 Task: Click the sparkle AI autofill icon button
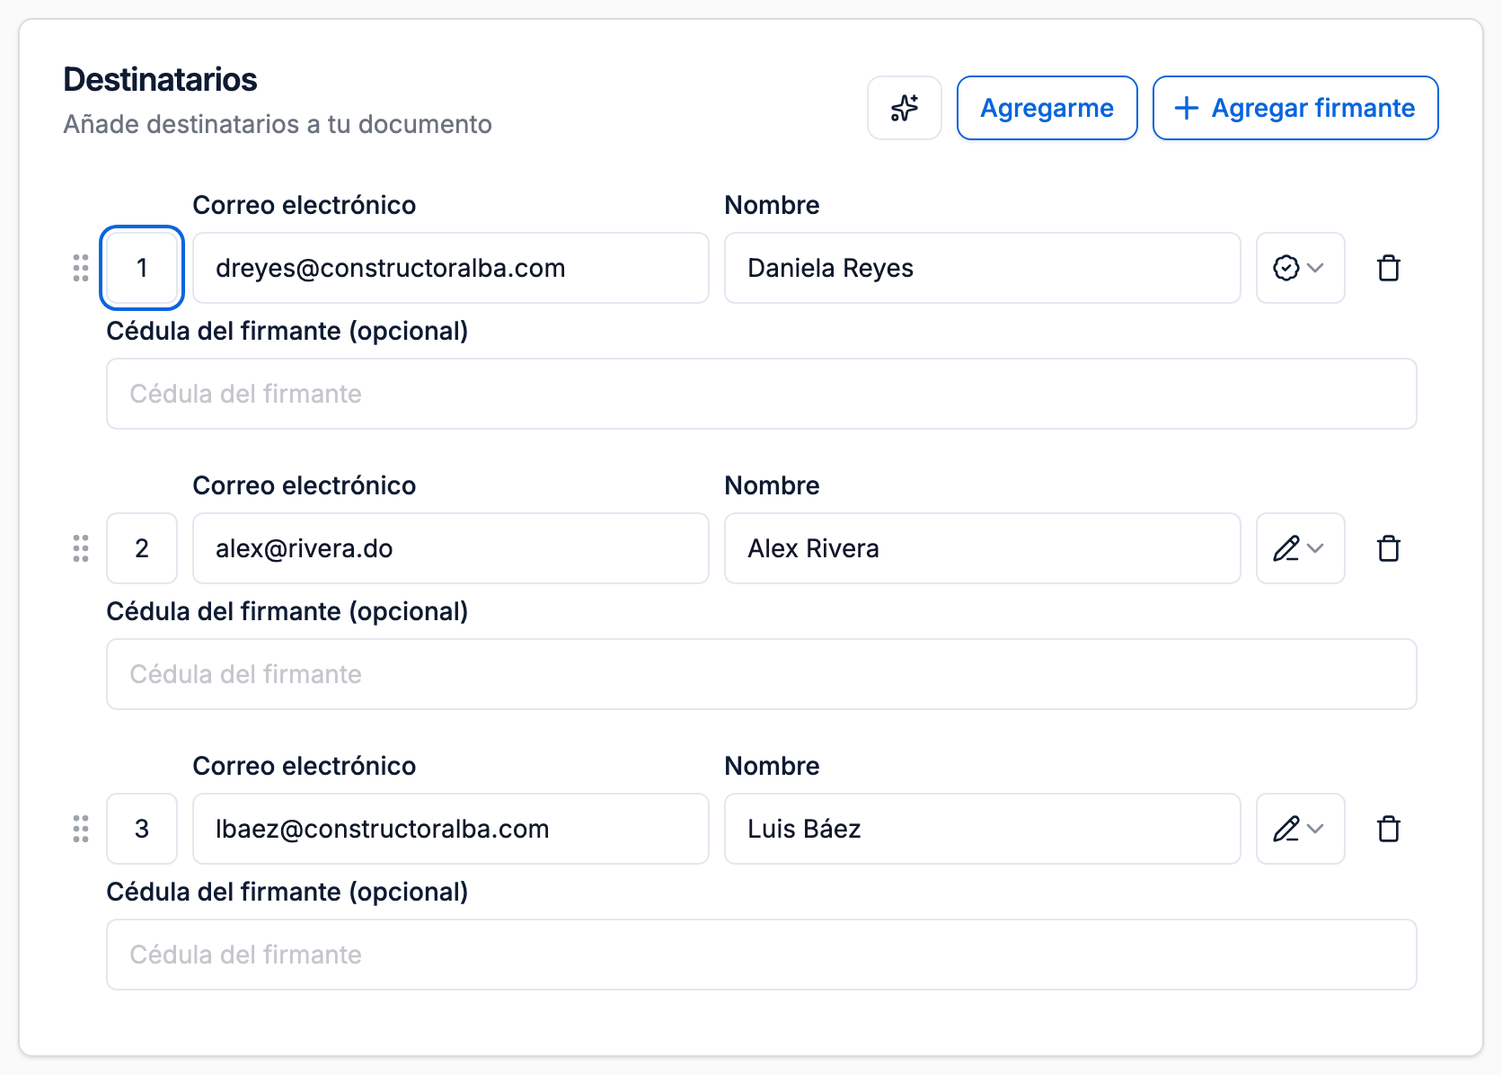pyautogui.click(x=904, y=108)
